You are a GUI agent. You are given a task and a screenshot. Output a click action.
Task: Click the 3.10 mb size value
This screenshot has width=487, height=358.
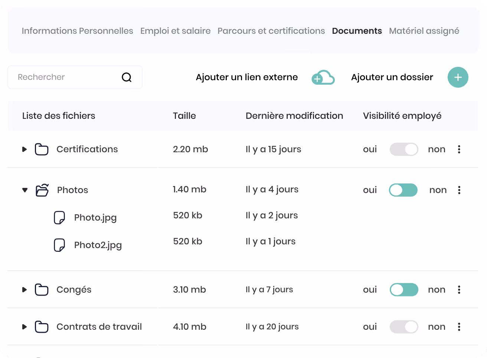189,290
